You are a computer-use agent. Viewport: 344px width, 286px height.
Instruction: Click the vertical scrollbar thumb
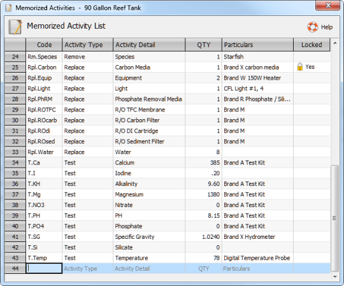point(334,218)
